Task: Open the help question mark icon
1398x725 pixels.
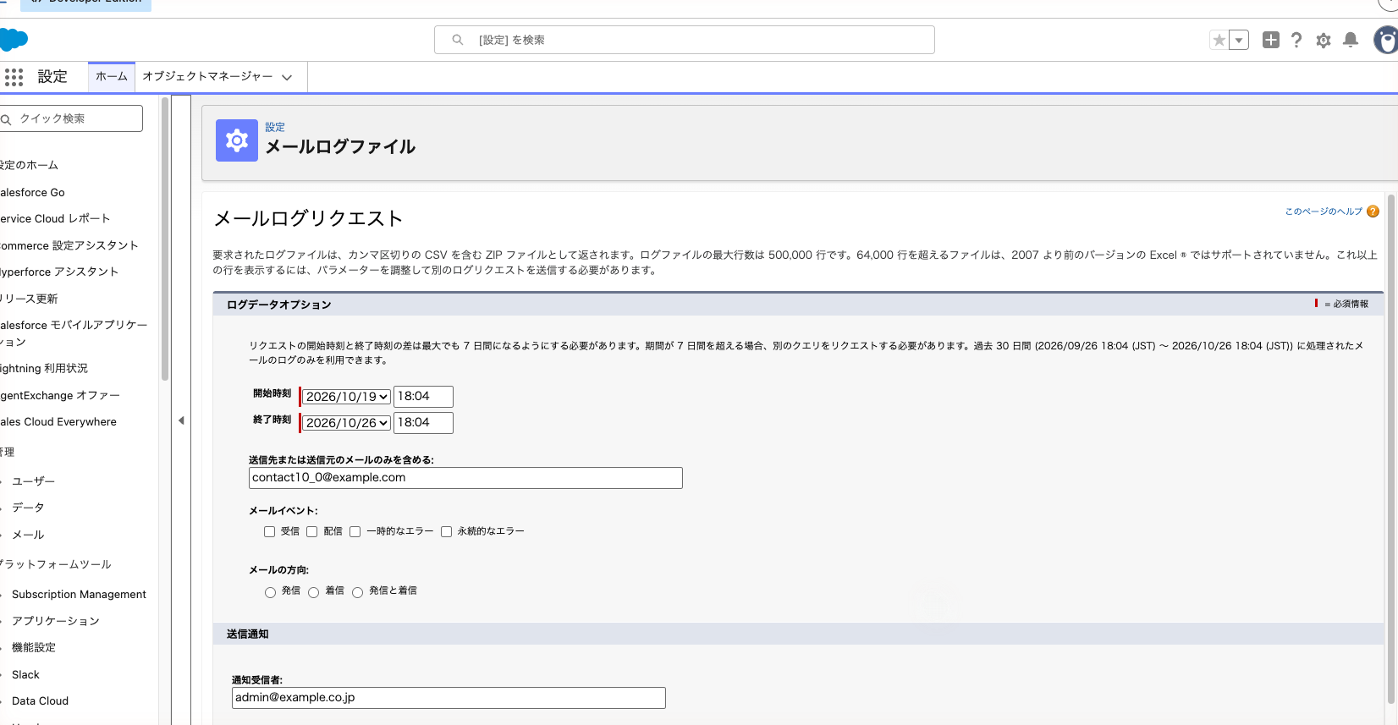Action: (x=1296, y=40)
